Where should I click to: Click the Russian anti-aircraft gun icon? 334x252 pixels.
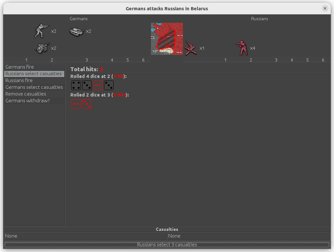point(190,48)
